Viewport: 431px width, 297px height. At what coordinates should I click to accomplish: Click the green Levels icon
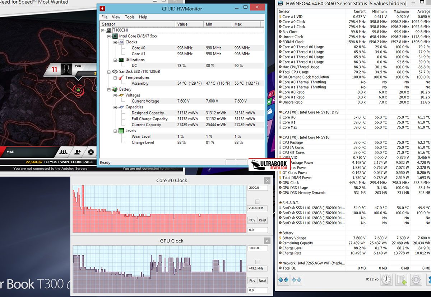(x=121, y=131)
